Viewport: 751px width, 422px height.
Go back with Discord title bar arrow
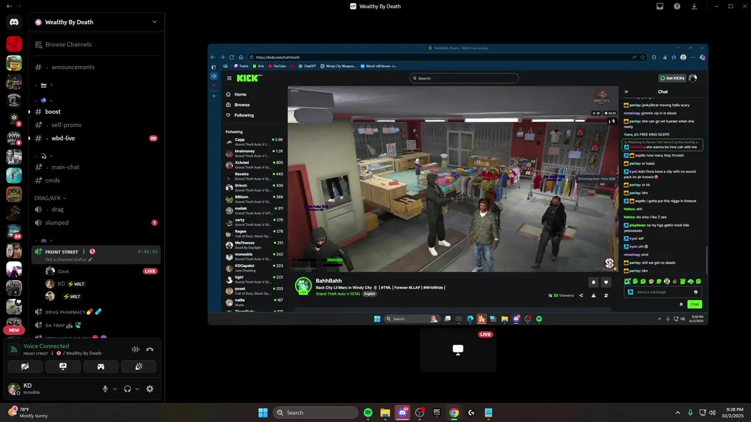tap(8, 6)
